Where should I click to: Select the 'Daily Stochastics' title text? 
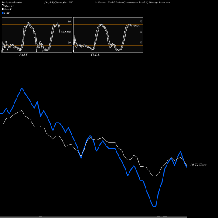tap(12, 3)
